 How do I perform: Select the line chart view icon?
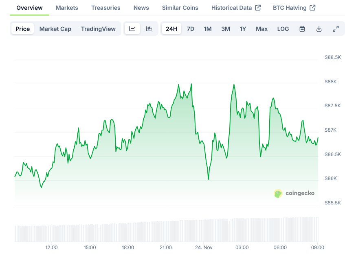click(x=132, y=28)
